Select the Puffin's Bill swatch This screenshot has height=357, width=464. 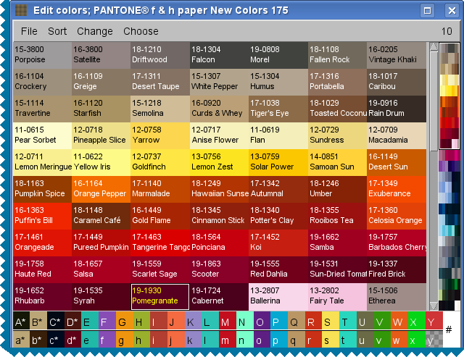click(42, 217)
